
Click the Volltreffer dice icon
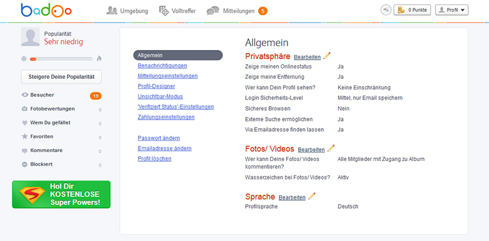164,10
